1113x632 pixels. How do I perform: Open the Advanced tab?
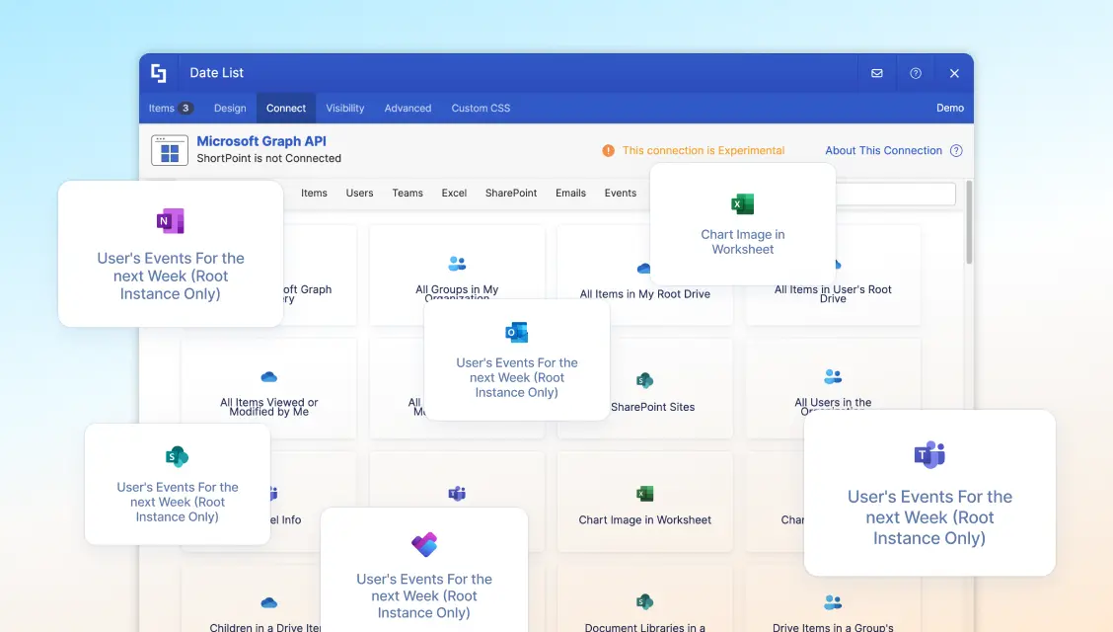pyautogui.click(x=408, y=108)
